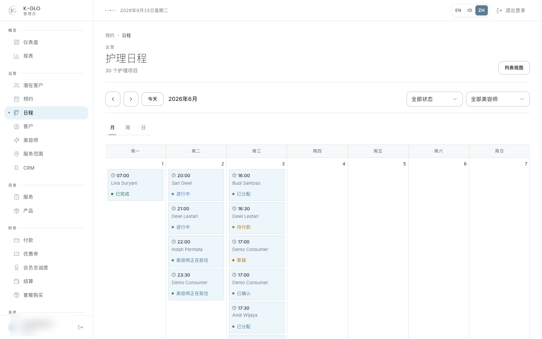
Task: Click the 服务范围 map pin icon
Action: (x=17, y=154)
